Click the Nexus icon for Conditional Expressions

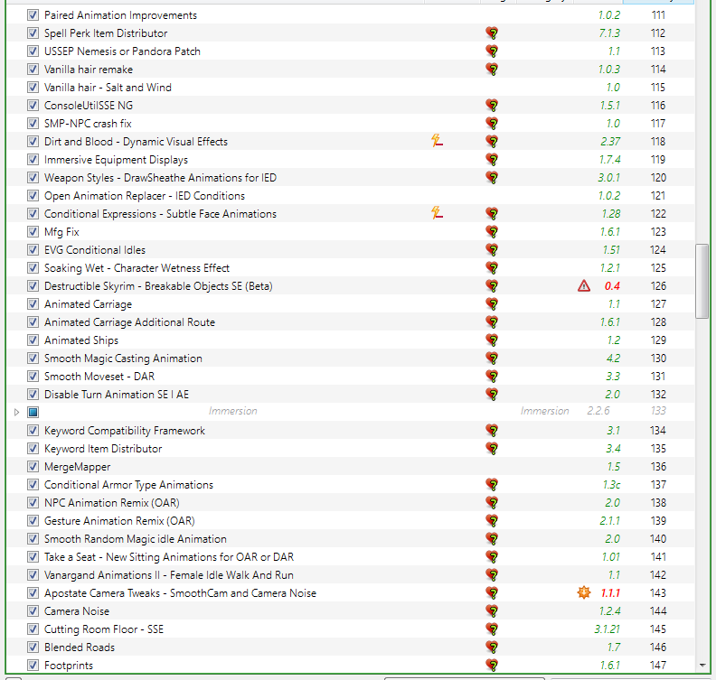(x=492, y=214)
